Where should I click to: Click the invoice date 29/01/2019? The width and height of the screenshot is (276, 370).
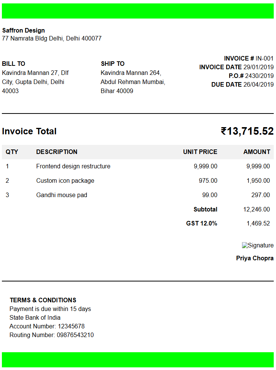coord(258,67)
